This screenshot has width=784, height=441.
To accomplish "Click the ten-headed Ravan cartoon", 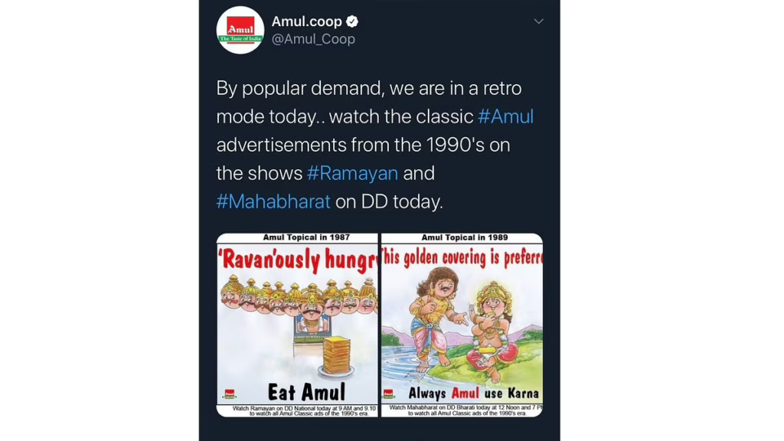I will coord(296,300).
